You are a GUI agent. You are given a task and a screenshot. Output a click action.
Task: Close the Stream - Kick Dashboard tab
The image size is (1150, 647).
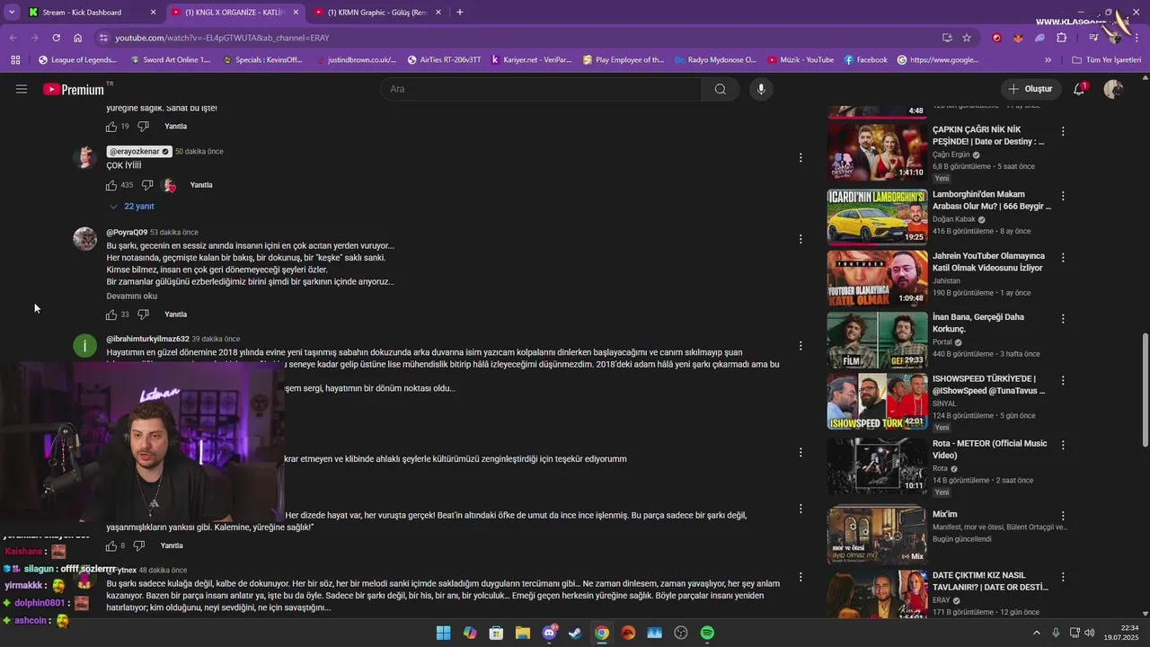click(153, 13)
